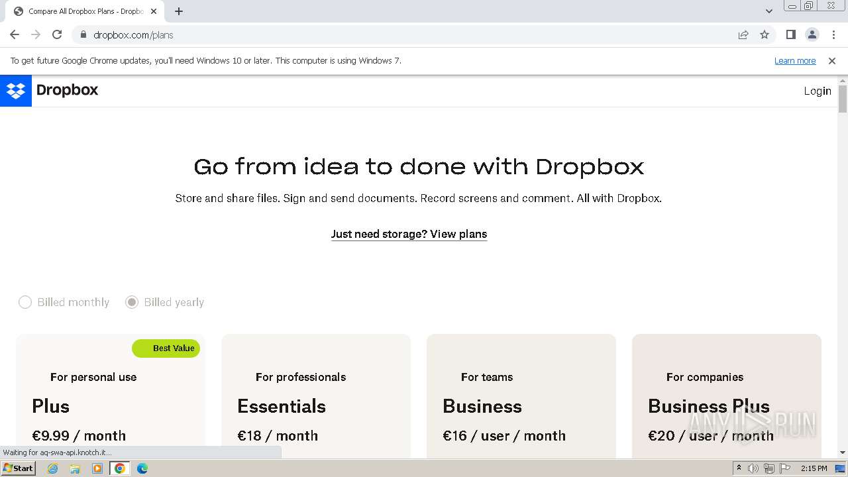Open the Chrome profile avatar
This screenshot has width=848, height=477.
tap(812, 35)
